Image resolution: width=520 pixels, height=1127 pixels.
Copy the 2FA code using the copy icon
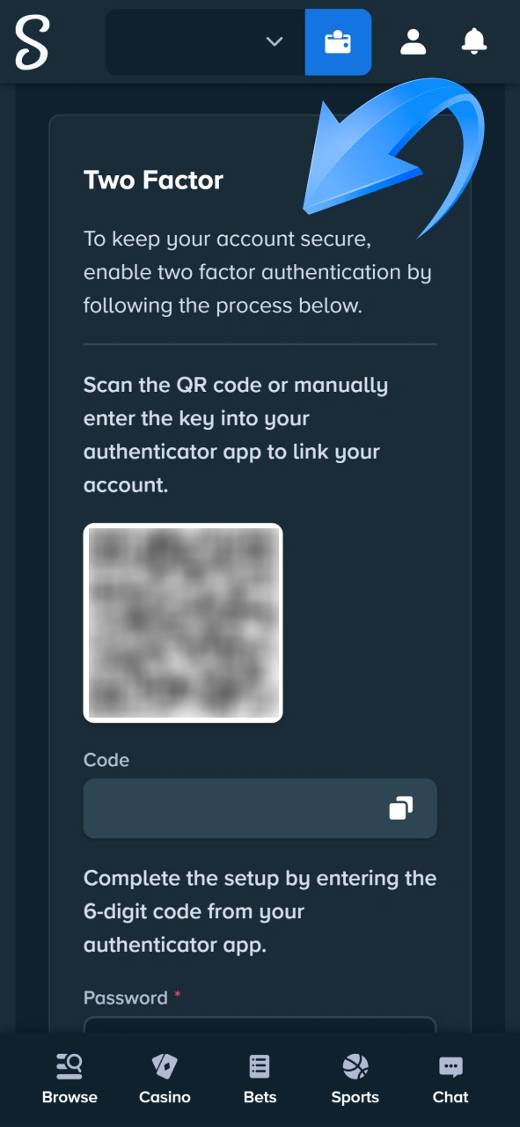403,808
